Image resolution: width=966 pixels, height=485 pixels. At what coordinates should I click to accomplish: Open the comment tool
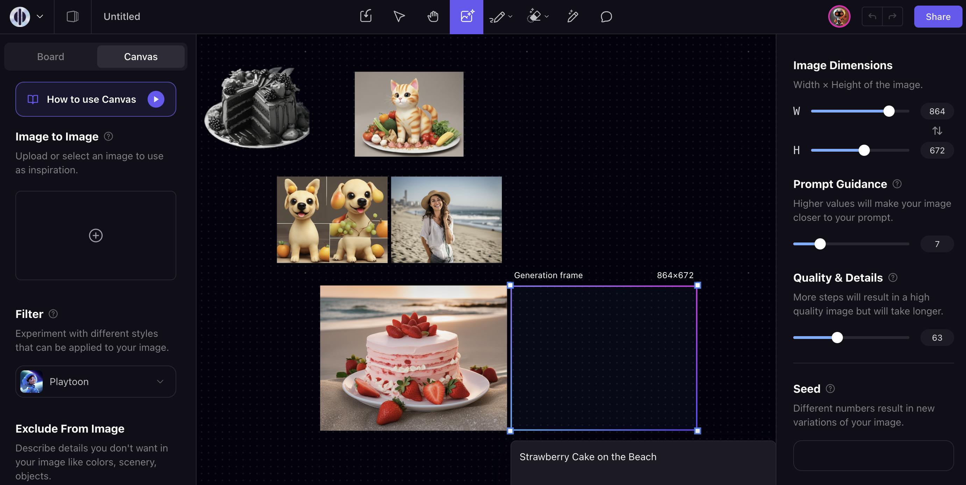pyautogui.click(x=606, y=16)
